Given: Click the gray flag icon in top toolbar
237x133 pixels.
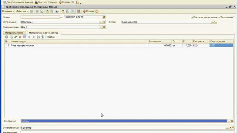Looking at the screenshot, I should click(x=73, y=2).
